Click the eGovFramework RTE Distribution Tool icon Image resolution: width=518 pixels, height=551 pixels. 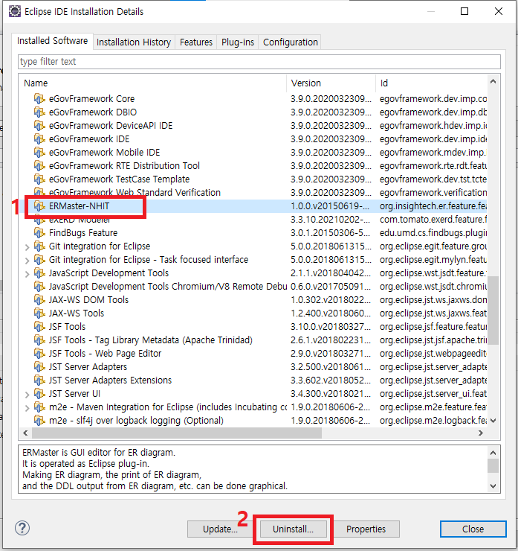[39, 165]
